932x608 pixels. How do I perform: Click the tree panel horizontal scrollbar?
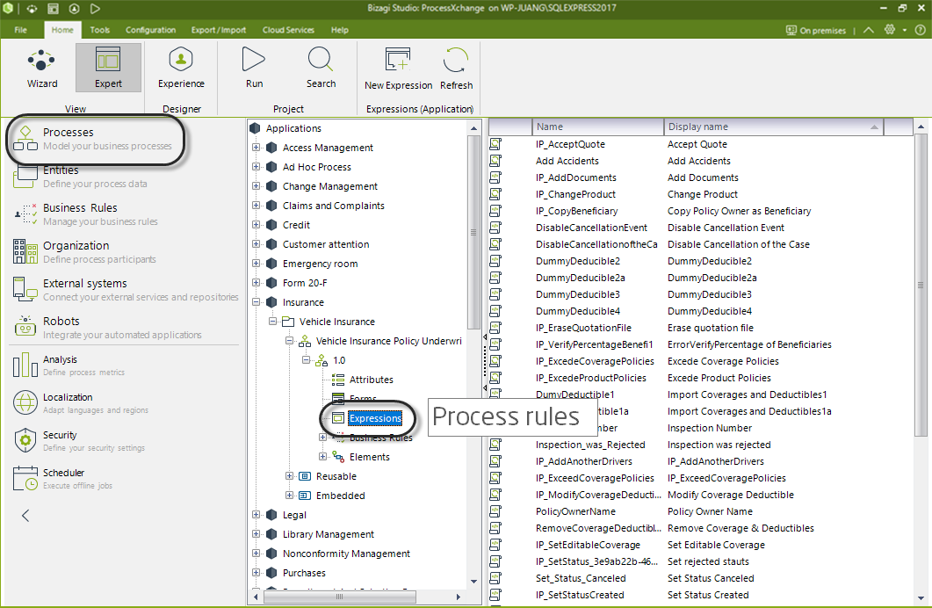pos(339,596)
